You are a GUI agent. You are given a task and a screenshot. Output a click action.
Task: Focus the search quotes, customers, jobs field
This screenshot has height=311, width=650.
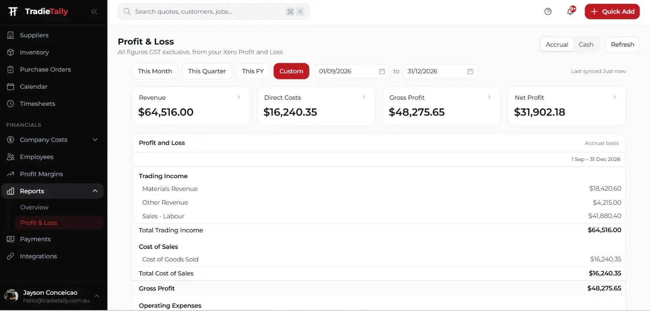point(214,12)
